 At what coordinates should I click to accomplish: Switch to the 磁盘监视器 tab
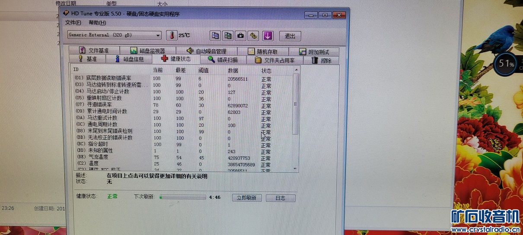click(147, 51)
